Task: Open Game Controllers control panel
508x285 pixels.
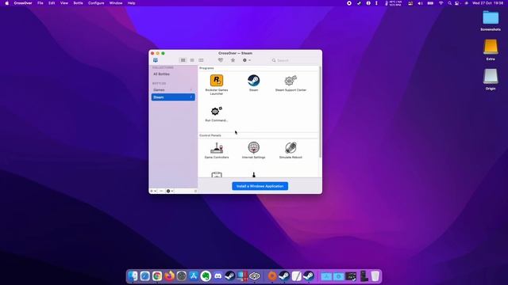Action: click(x=217, y=148)
